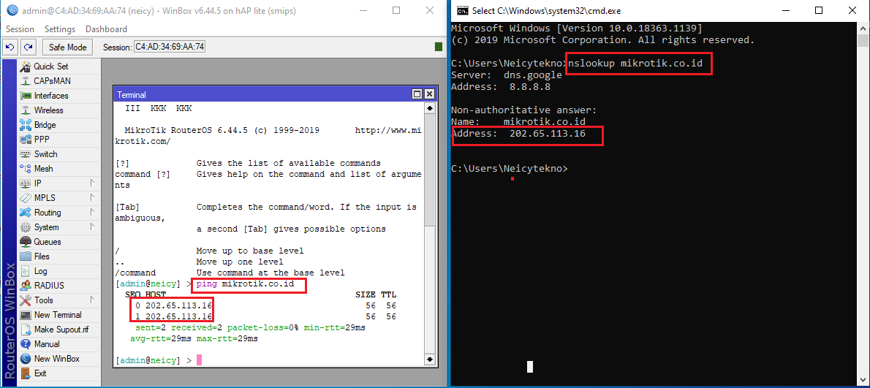
Task: Open the Wireless menu icon
Action: (x=25, y=110)
